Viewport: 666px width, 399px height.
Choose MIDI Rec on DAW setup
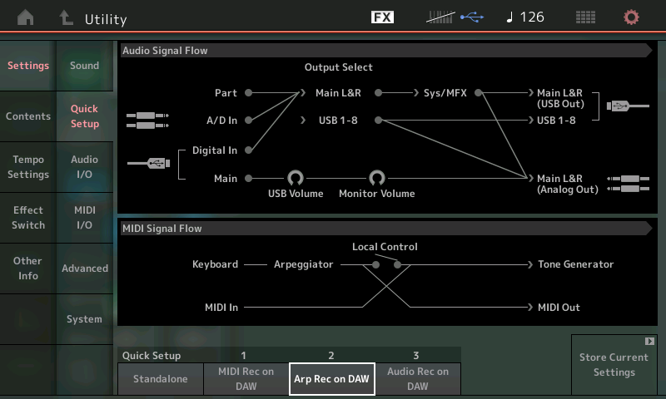coord(246,379)
